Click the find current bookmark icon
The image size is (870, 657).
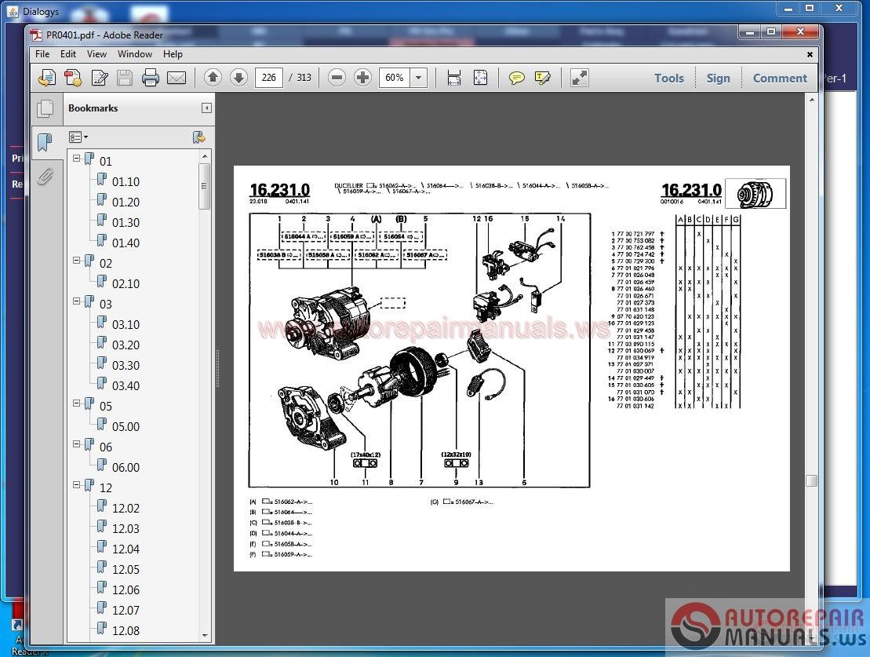(198, 137)
